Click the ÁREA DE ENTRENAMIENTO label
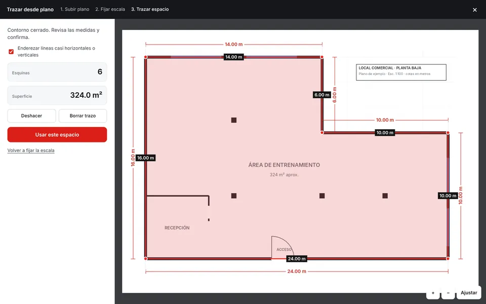 tap(284, 165)
